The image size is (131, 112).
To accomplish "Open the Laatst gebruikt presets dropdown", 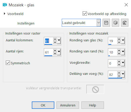I will point(99,23).
